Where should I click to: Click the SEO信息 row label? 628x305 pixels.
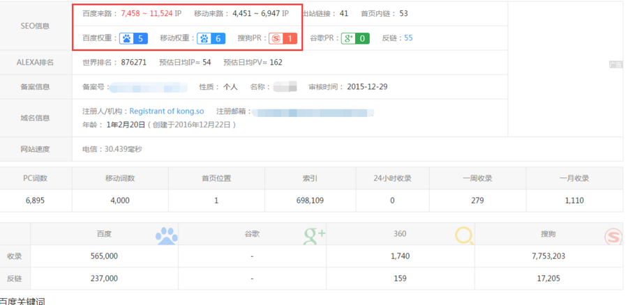36,26
